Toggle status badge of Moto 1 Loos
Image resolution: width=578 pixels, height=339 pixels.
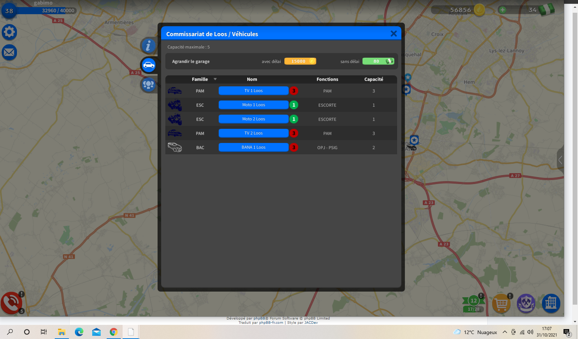click(294, 105)
